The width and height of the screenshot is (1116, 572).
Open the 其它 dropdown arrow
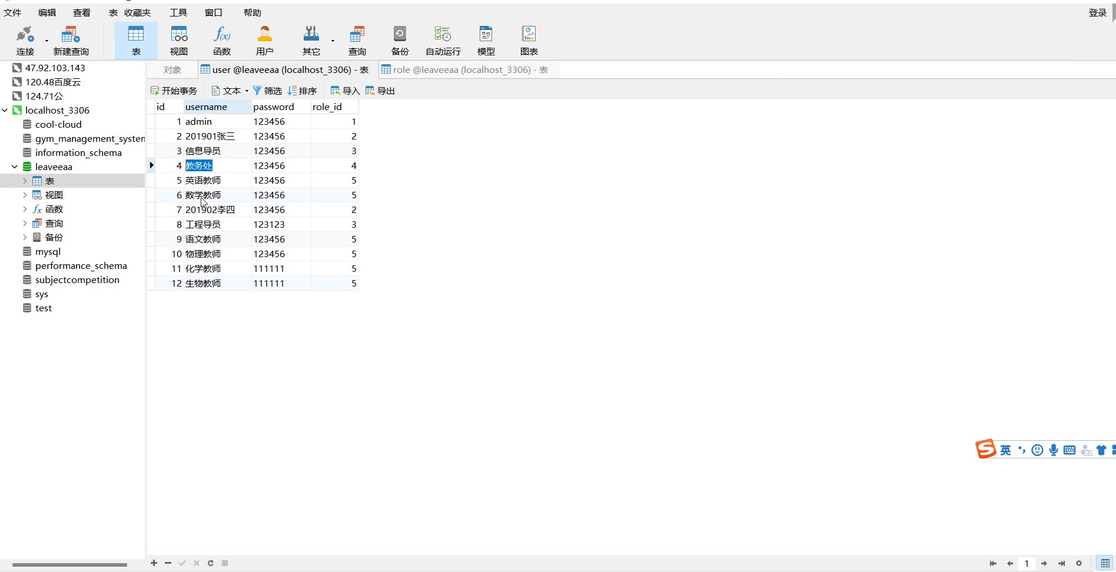pos(333,41)
